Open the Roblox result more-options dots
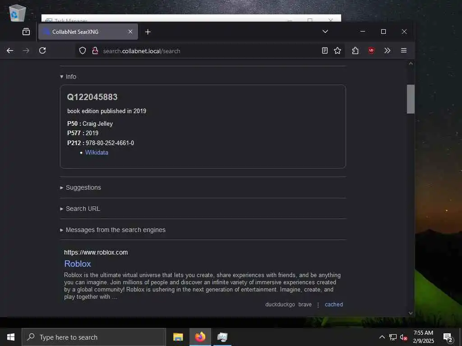 coord(318,305)
